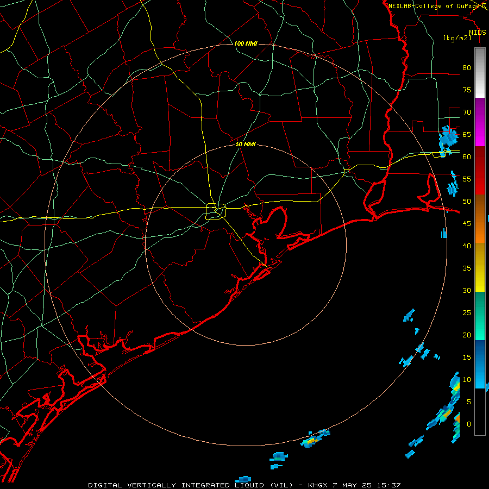Click the scale value "25" on color bar
489x489 pixels.
[467, 312]
